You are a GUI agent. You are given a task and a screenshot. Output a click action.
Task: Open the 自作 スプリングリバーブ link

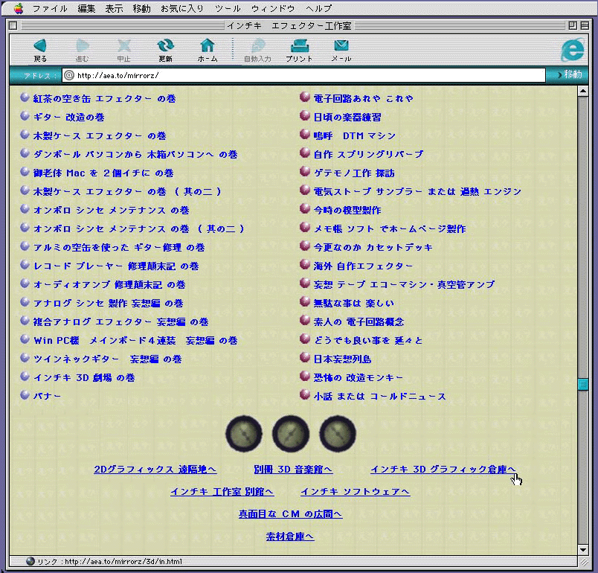click(x=368, y=154)
